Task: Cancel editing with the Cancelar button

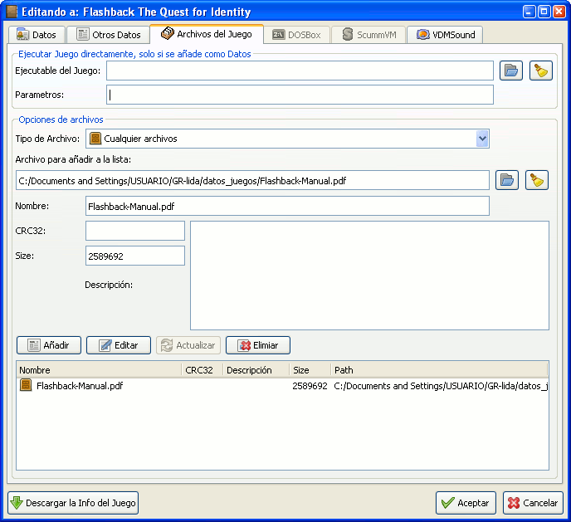Action: (533, 503)
